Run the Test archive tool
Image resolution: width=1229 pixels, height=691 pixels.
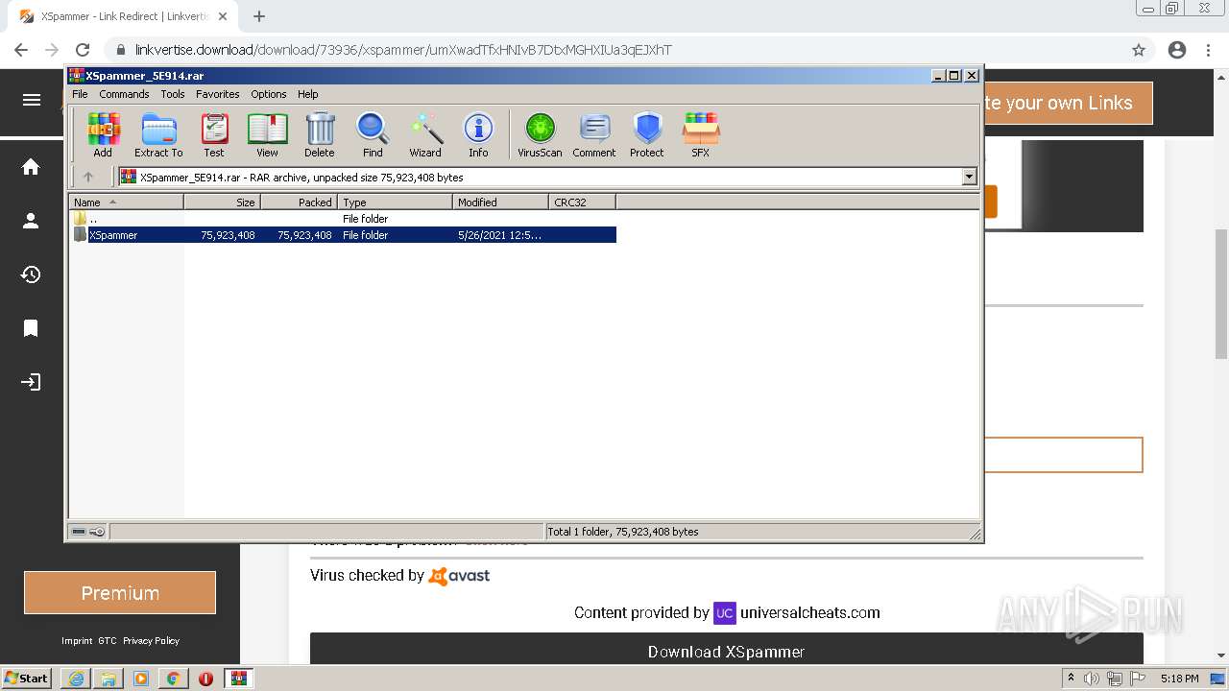coord(214,134)
